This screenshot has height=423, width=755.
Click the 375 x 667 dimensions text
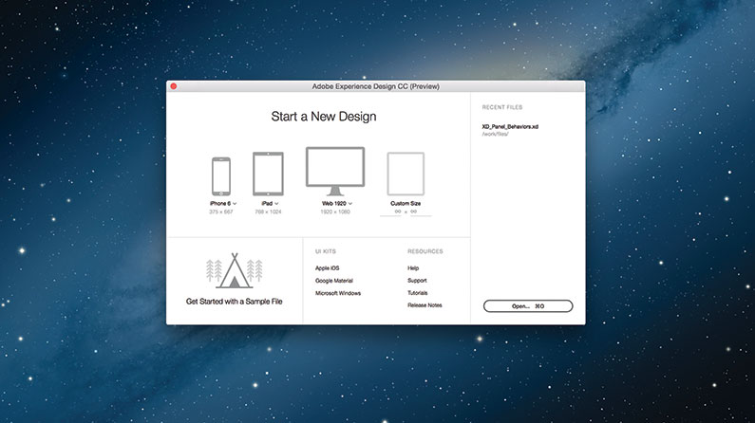click(x=221, y=212)
